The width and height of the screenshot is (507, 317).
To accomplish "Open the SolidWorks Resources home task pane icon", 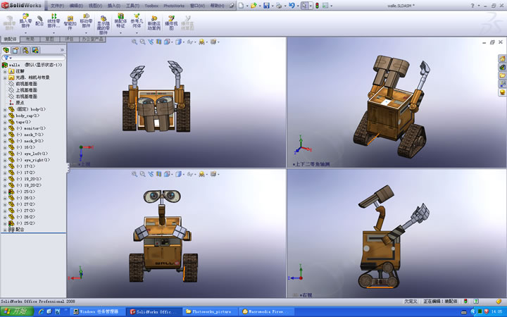I will click(x=502, y=58).
